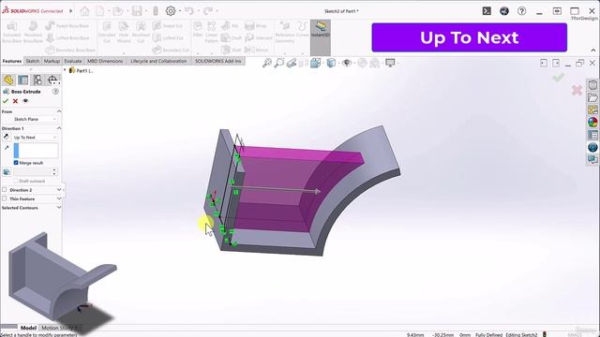Open the Appearances color ball in task pane
This screenshot has width=600, height=337.
(x=592, y=123)
